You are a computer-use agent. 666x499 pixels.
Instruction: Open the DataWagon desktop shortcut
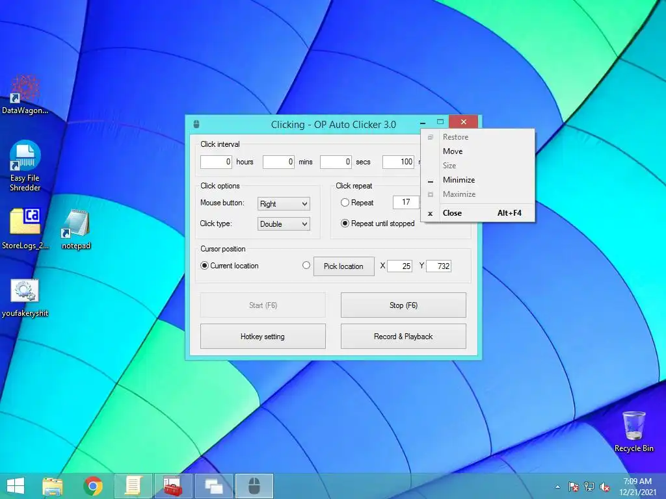tap(25, 94)
